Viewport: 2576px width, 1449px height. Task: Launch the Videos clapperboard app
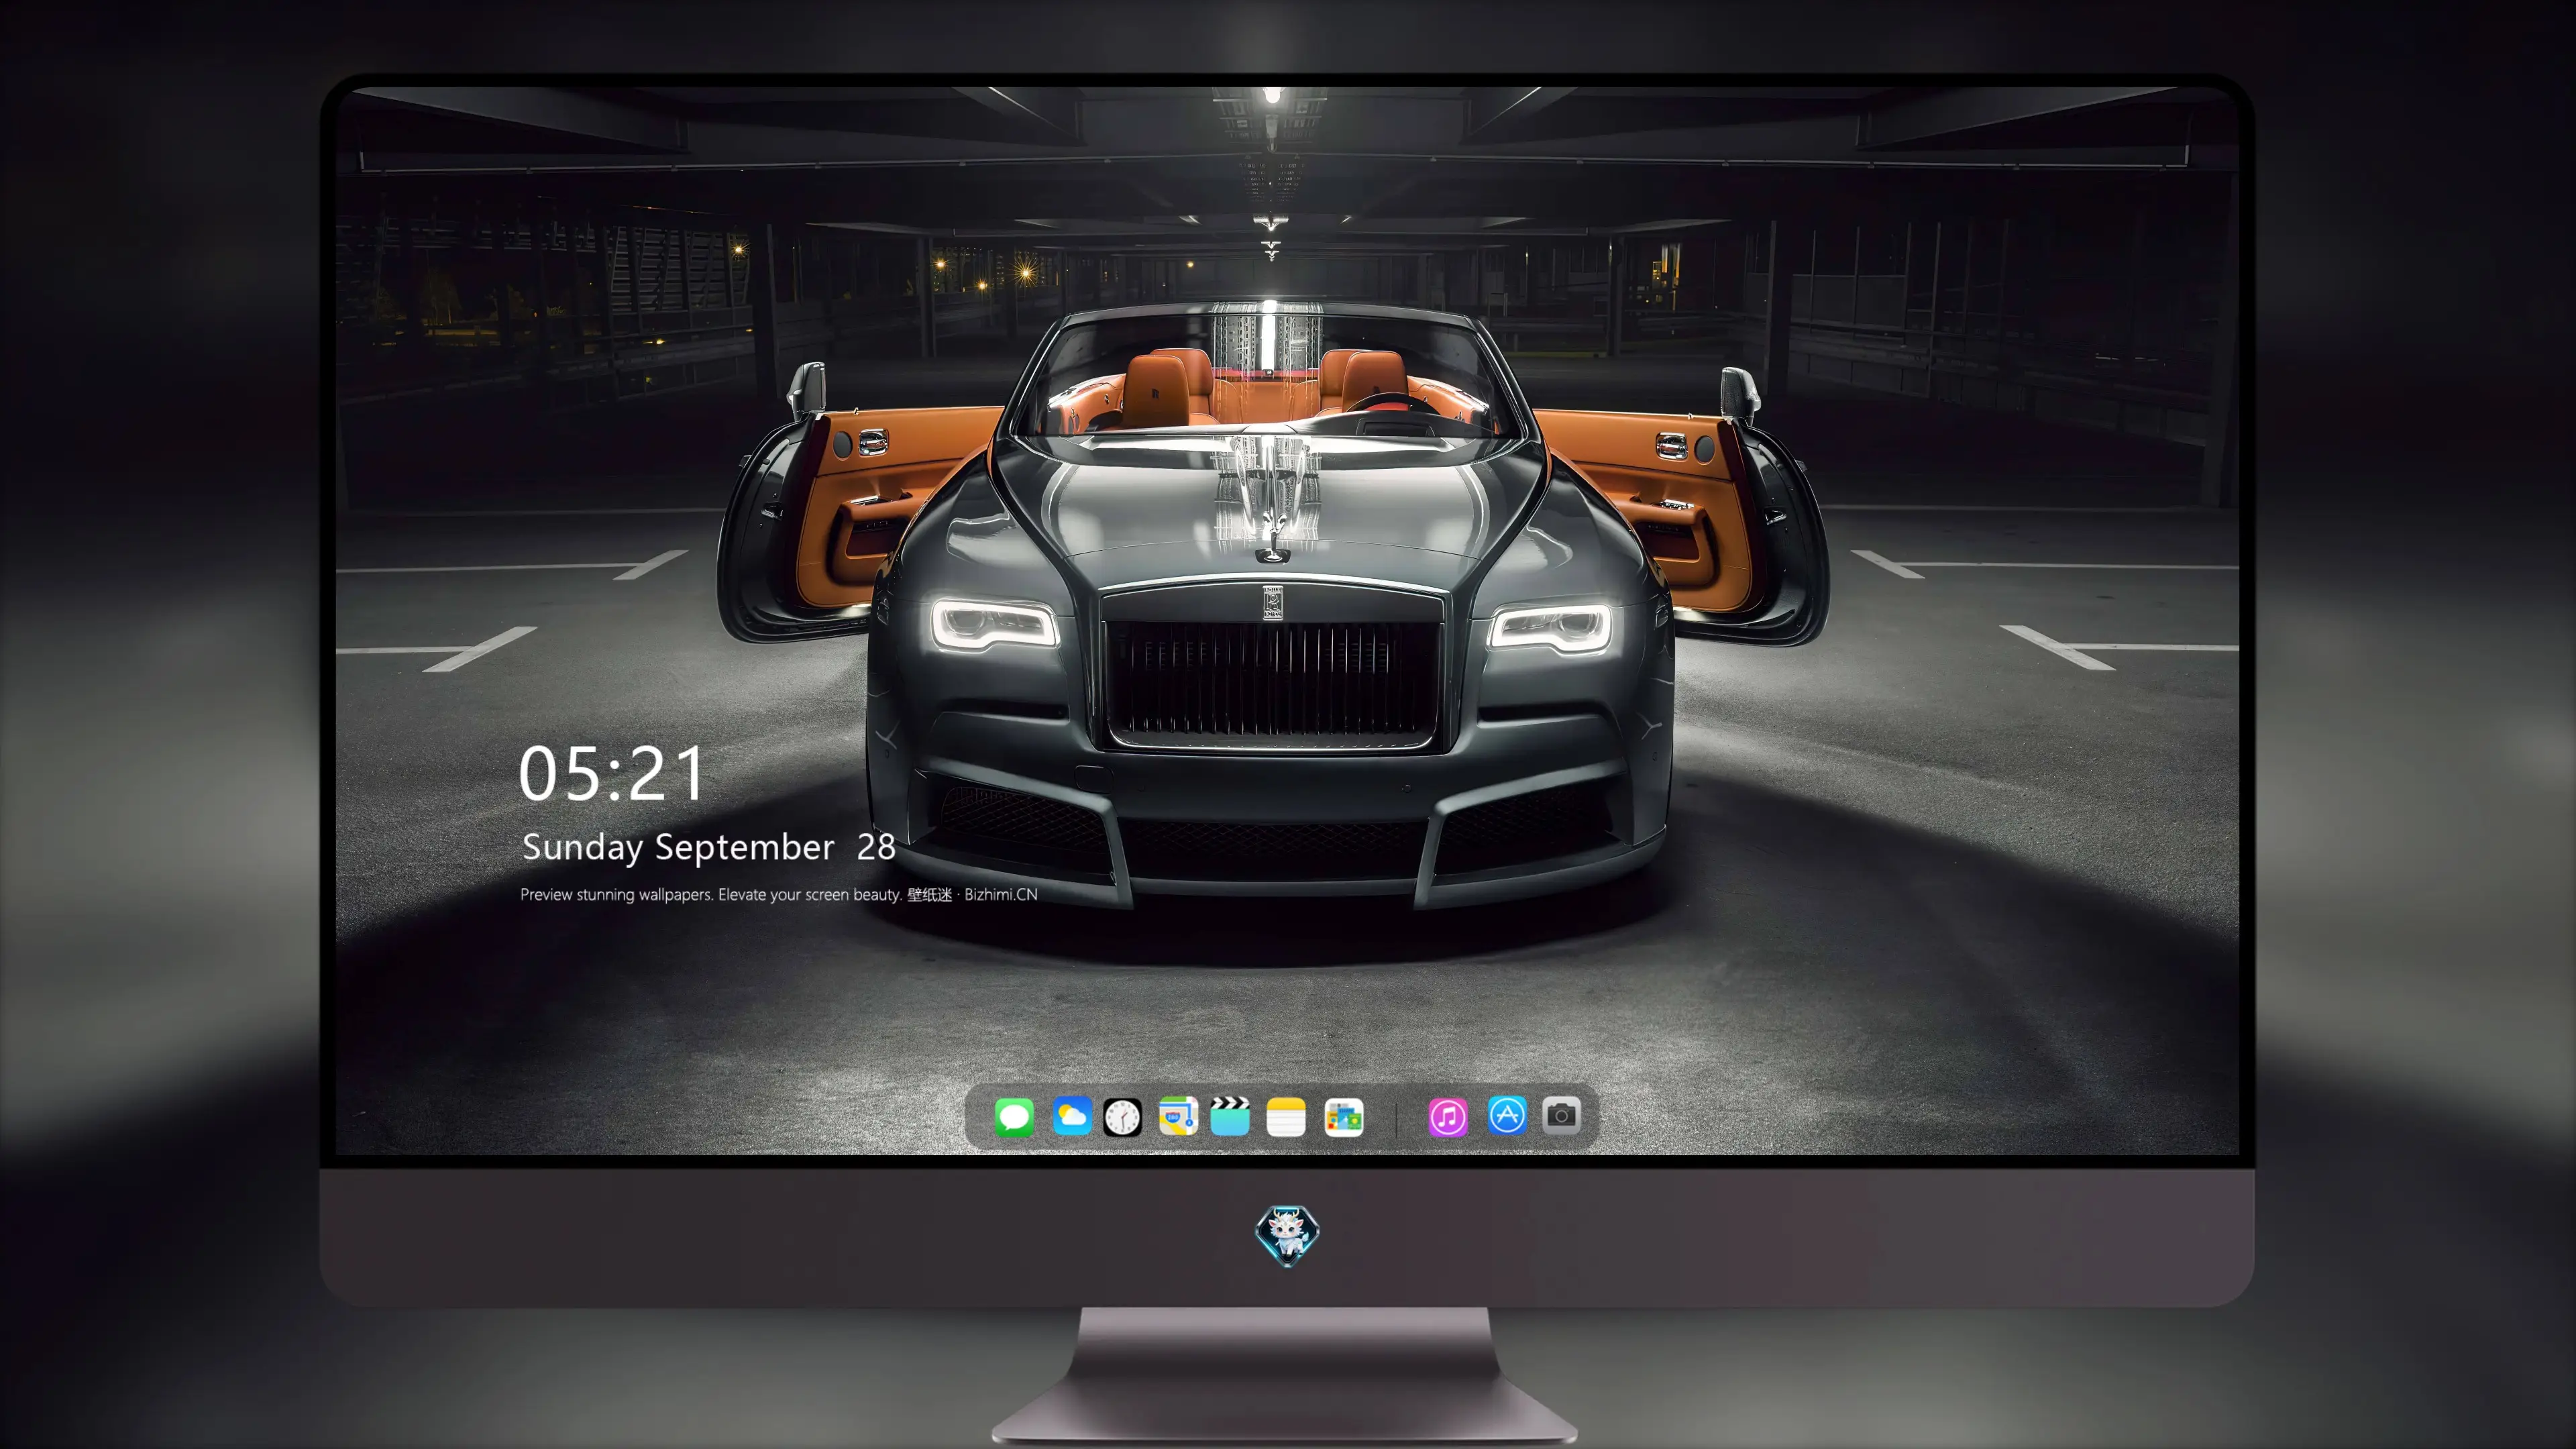pos(1230,1116)
